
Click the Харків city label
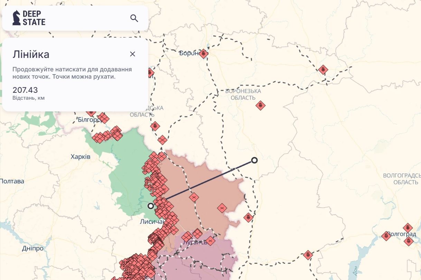tap(81, 157)
